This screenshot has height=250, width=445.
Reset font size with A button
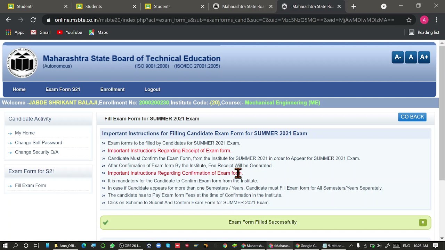(411, 57)
